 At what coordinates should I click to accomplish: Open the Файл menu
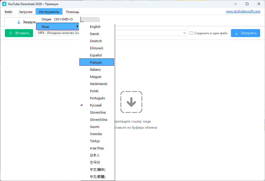pyautogui.click(x=8, y=12)
